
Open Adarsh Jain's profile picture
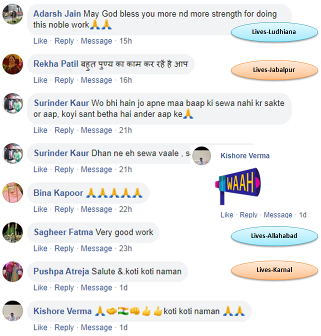tap(12, 14)
